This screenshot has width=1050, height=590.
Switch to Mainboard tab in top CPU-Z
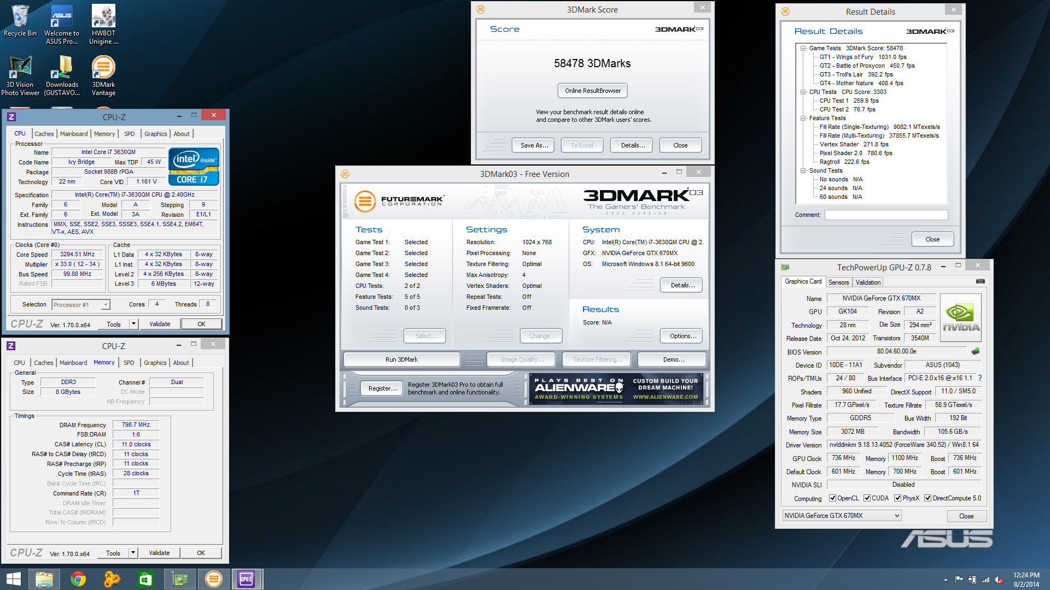click(74, 134)
